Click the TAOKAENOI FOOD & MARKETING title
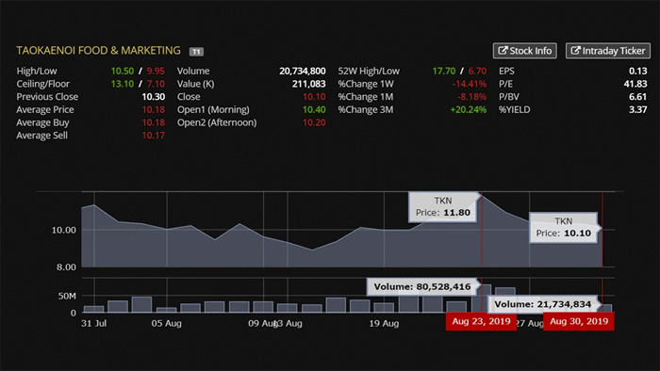The width and height of the screenshot is (660, 371). 98,51
